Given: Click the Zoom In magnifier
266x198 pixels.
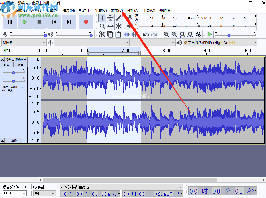Looking at the screenshot, I should pos(166,34).
